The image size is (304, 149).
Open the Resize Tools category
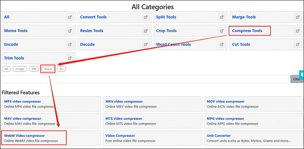click(x=91, y=31)
